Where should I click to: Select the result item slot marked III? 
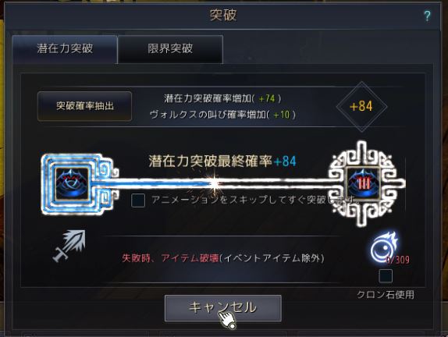(364, 183)
